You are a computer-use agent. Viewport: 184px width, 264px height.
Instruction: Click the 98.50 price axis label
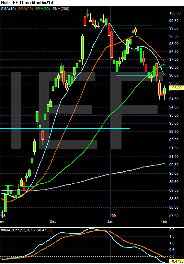click(174, 36)
